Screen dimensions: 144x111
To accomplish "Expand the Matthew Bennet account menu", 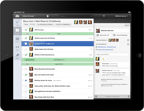I will point(121,16).
